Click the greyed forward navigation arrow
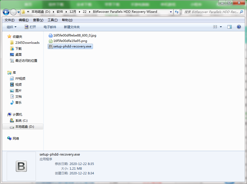The width and height of the screenshot is (247, 184). pyautogui.click(x=13, y=12)
